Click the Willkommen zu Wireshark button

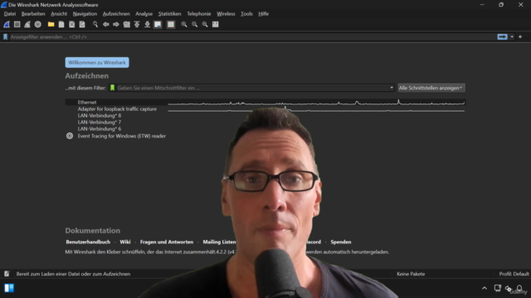(x=97, y=63)
